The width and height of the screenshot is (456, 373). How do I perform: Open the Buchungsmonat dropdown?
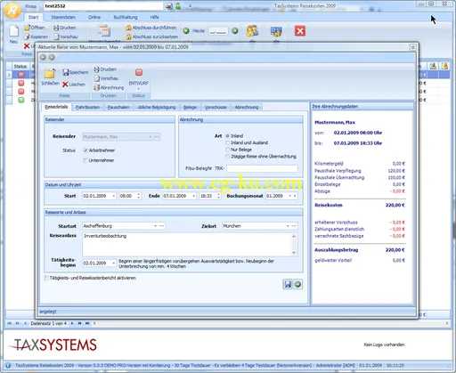click(x=290, y=196)
